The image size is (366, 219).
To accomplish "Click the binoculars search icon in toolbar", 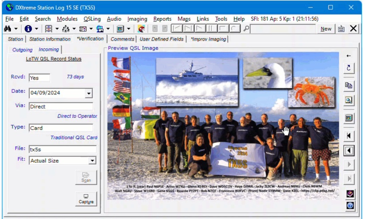I will [8, 29].
